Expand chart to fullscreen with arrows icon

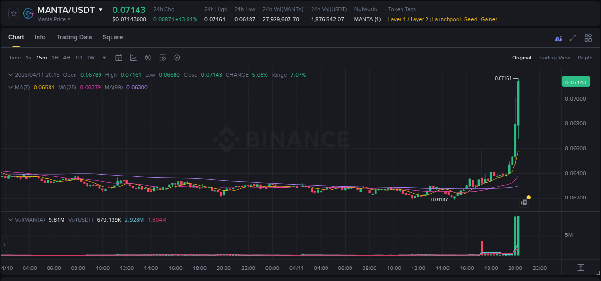[573, 38]
